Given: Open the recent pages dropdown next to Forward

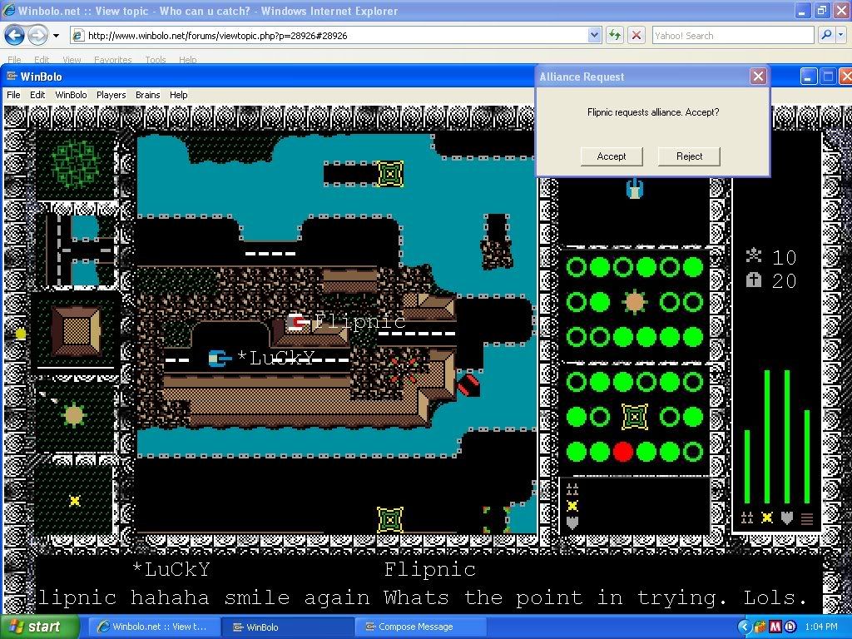Looking at the screenshot, I should pos(57,36).
